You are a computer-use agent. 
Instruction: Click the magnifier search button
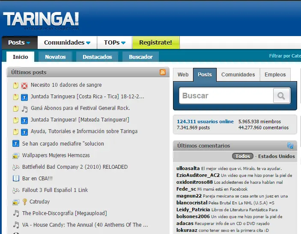[x=281, y=96]
